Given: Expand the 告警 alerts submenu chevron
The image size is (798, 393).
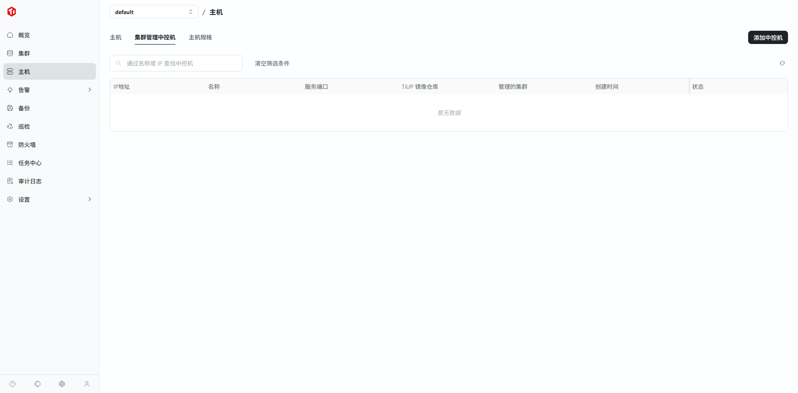Looking at the screenshot, I should (x=89, y=90).
